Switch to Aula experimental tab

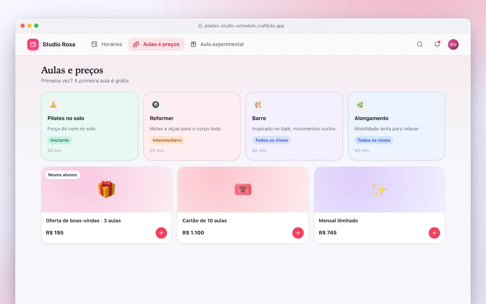(x=217, y=44)
